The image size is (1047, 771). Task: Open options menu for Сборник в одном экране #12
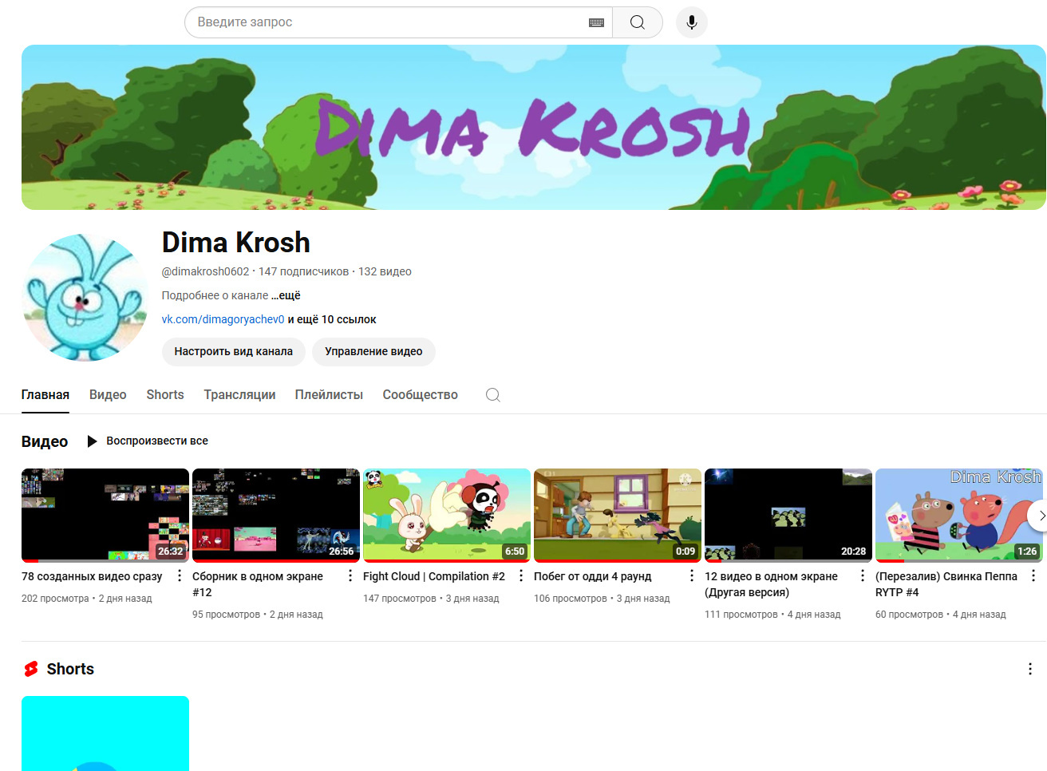[350, 576]
